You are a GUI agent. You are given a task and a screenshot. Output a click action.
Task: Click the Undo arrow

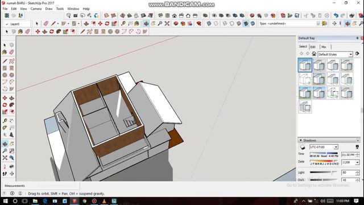point(336,15)
